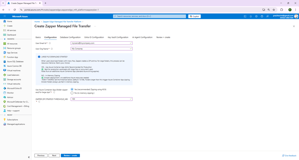Bookmark page with the star icon
The image size is (299, 160).
(x=274, y=10)
